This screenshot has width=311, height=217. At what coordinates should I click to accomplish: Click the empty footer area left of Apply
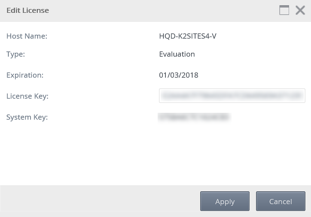(x=99, y=201)
